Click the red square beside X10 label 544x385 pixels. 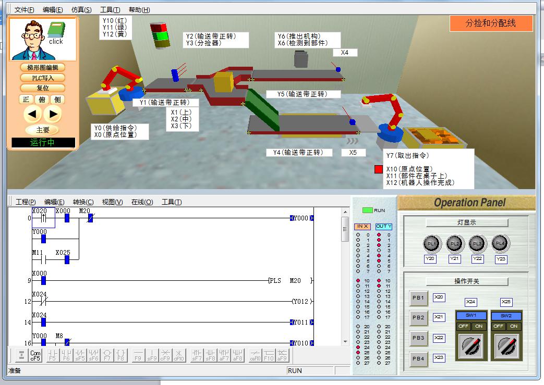tap(379, 169)
